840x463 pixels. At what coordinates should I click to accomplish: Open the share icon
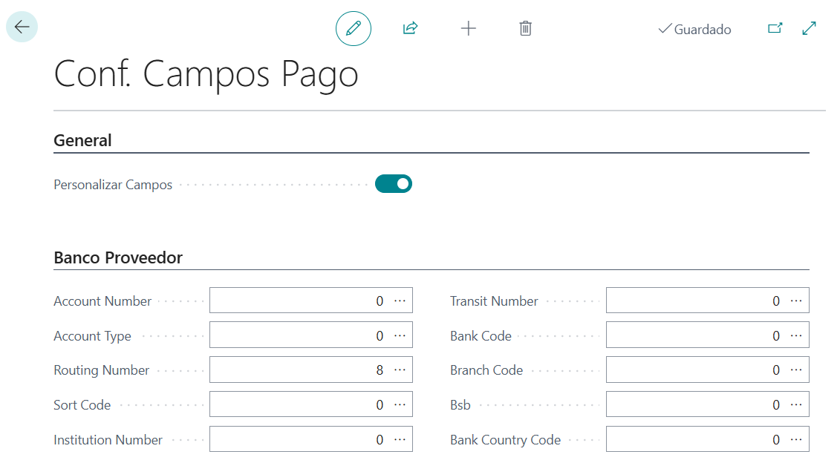click(411, 28)
